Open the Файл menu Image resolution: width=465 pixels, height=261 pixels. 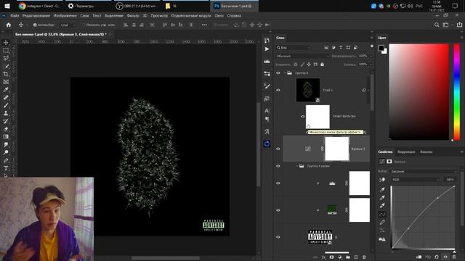[15, 16]
